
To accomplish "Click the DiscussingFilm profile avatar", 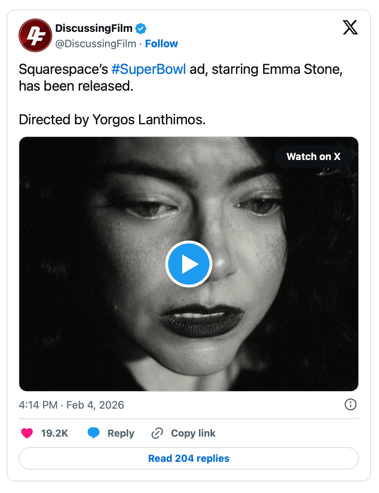I will [35, 35].
